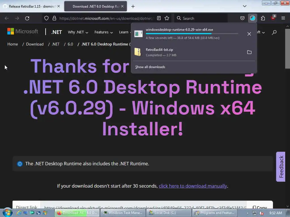
Task: Go back to previous page
Action: tap(7, 18)
